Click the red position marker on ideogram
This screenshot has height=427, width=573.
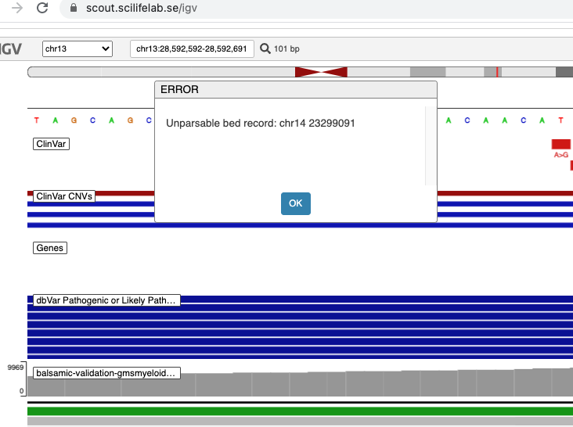point(497,72)
